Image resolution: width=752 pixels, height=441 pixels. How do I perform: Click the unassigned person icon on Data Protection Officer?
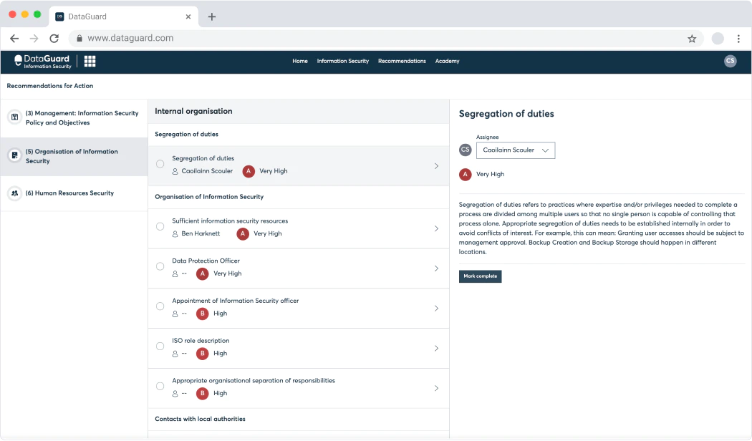175,273
